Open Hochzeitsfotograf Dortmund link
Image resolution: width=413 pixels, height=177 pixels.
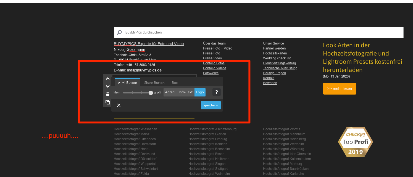coord(134,154)
